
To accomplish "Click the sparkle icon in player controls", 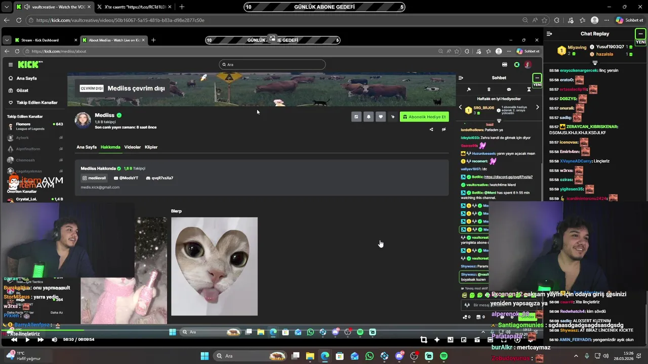I will [x=437, y=340].
